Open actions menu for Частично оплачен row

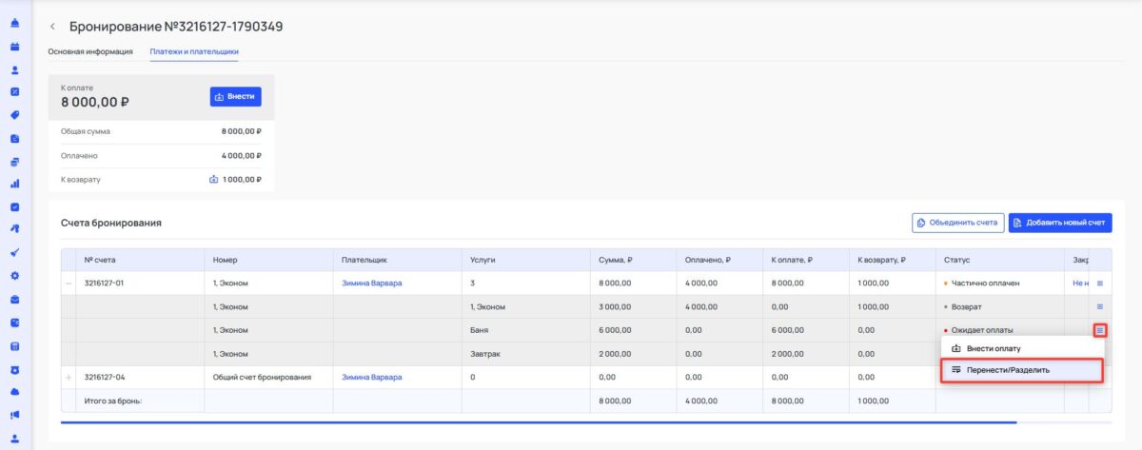tap(1099, 284)
